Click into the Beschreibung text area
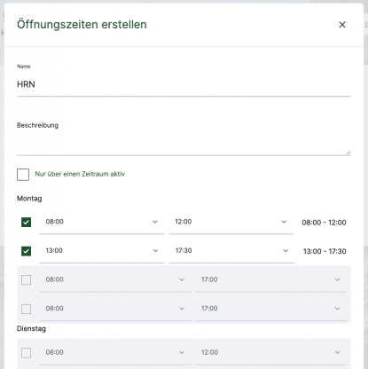368x369 pixels. click(x=184, y=143)
